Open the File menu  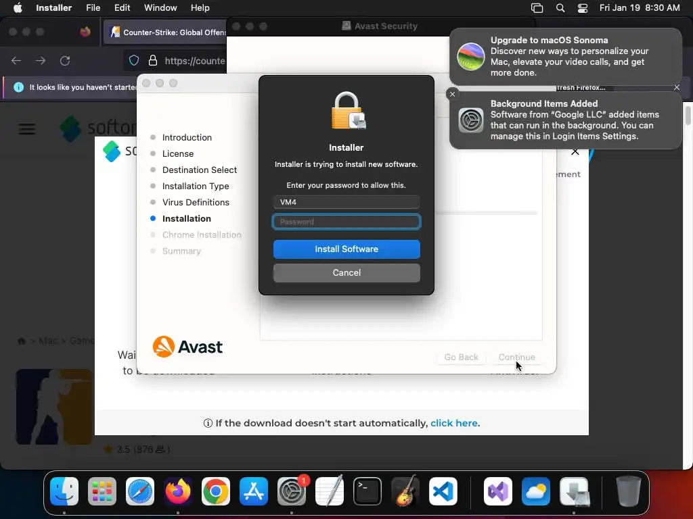(93, 8)
